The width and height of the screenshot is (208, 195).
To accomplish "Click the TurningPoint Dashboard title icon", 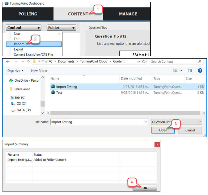I will (x=6, y=4).
